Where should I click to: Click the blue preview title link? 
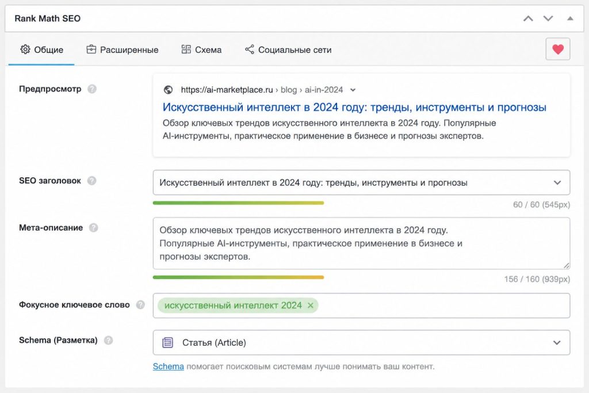(x=354, y=107)
